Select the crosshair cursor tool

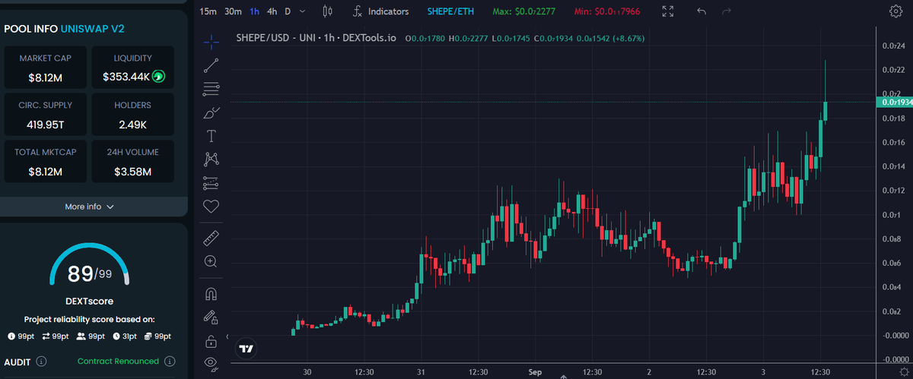[x=211, y=43]
